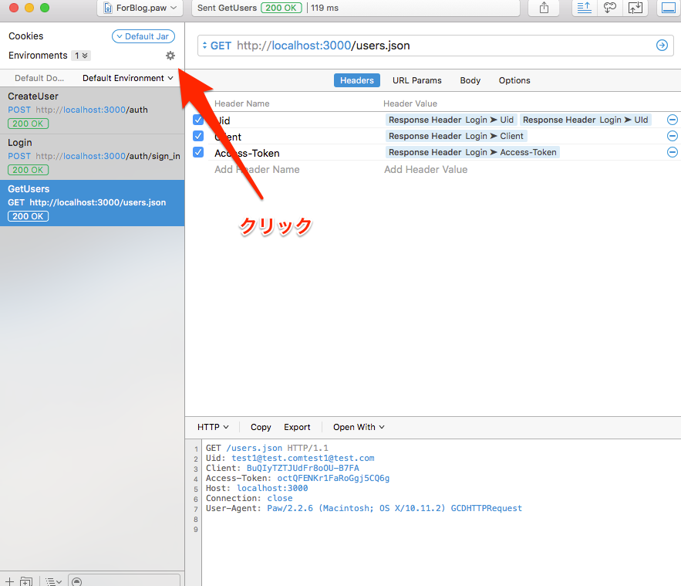Image resolution: width=681 pixels, height=586 pixels.
Task: Click the Connection: close preview line
Action: (249, 498)
